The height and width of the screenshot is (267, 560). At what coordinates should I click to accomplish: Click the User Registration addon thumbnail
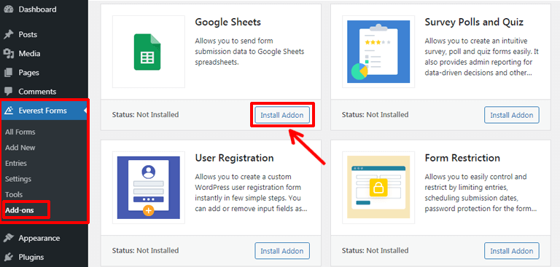[149, 188]
